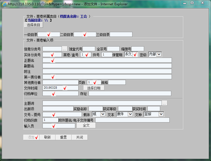This screenshot has width=211, height=161.
Task: Click the '..' browse button beside 信息分类号
Action: 64,49
